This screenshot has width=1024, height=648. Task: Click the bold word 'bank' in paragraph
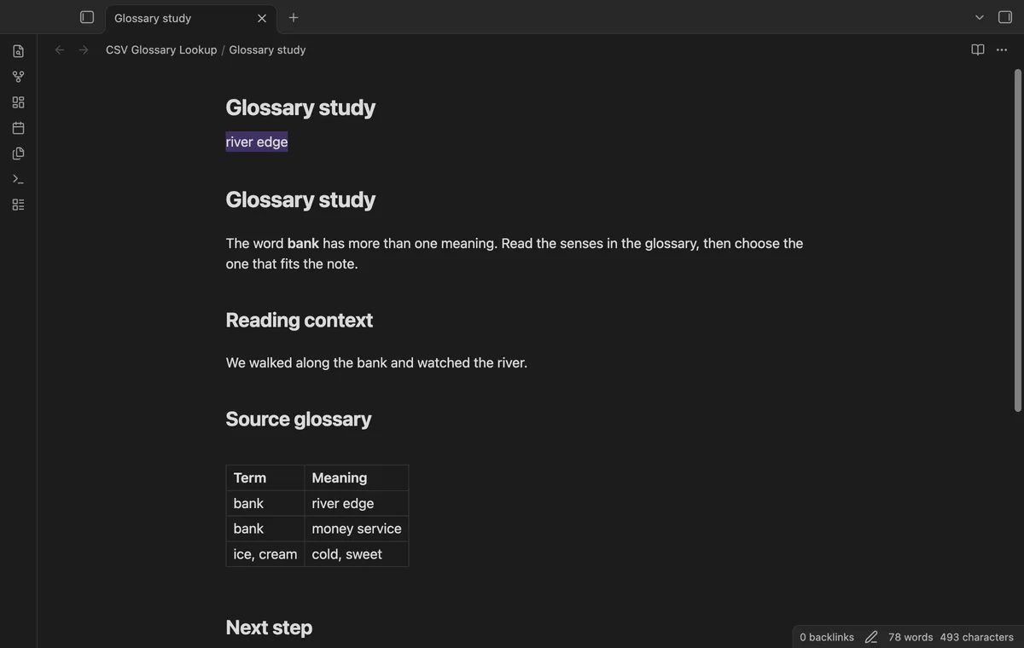303,243
